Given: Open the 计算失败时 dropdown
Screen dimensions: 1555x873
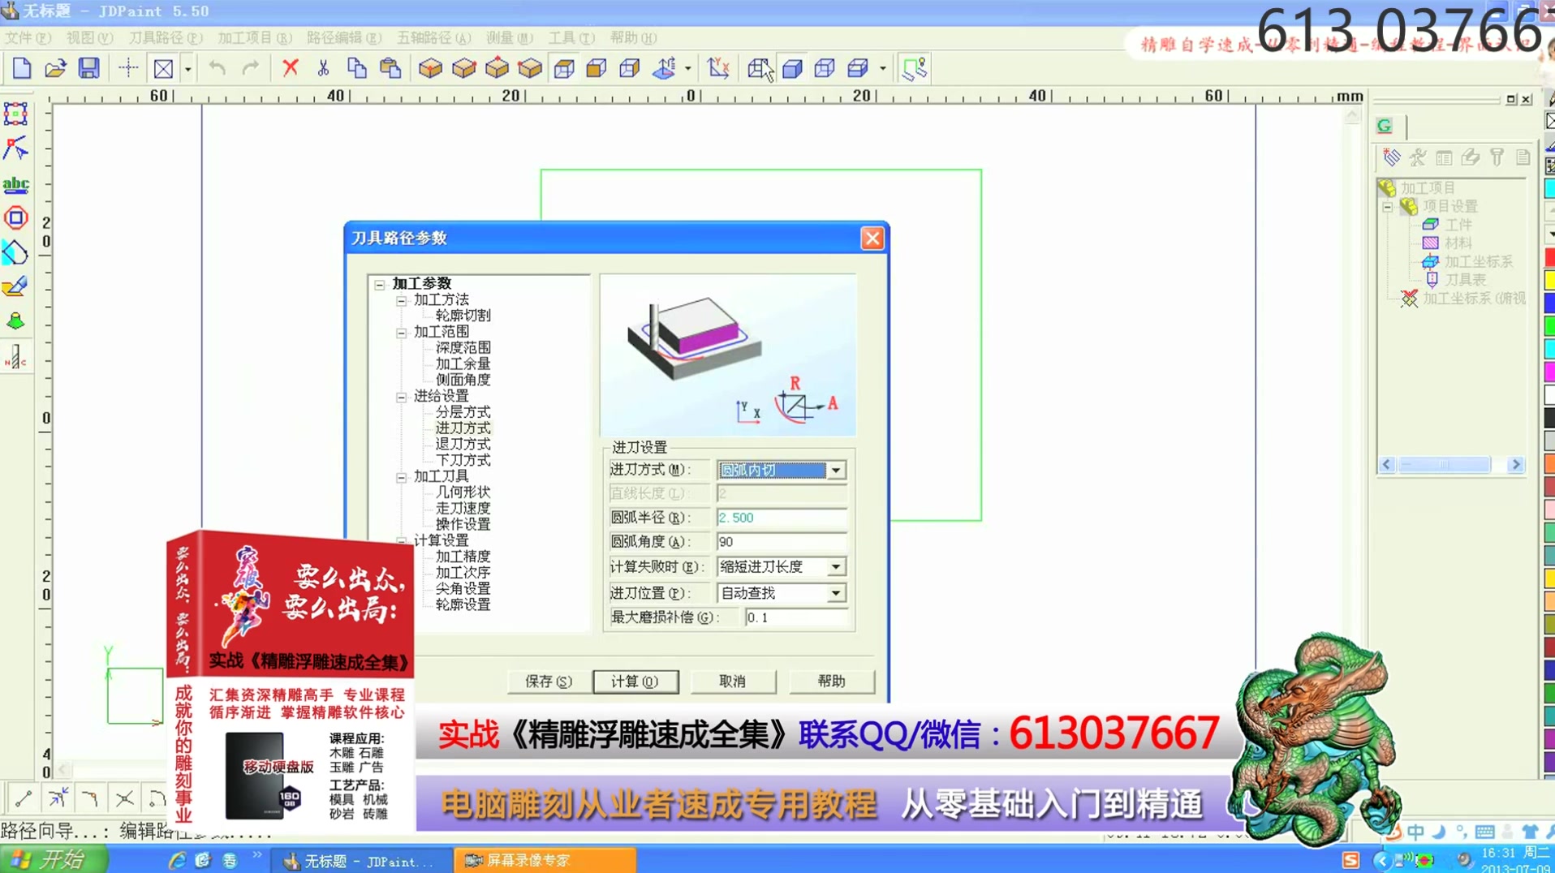Looking at the screenshot, I should tap(835, 566).
